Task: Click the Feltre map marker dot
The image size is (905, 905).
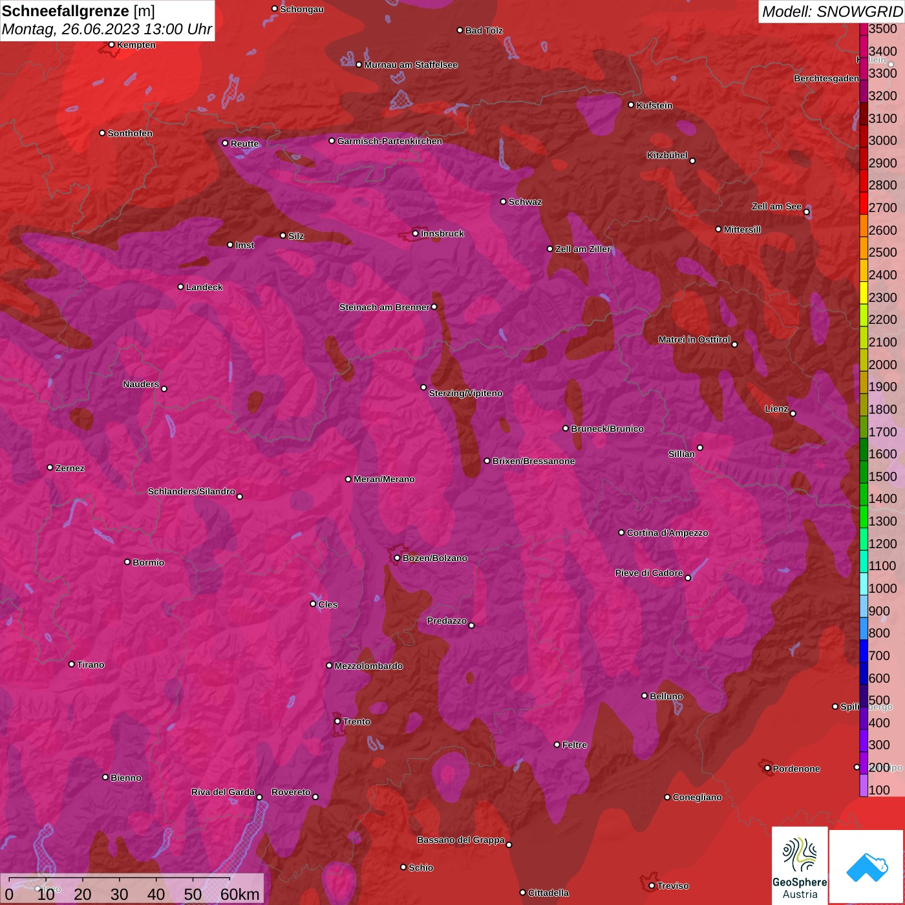Action: (557, 745)
